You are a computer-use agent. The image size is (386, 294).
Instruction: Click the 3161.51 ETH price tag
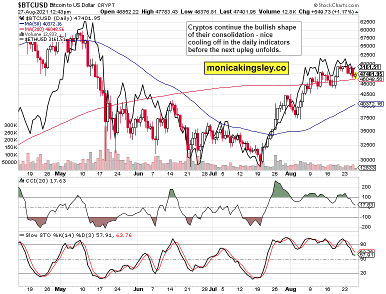pos(370,67)
